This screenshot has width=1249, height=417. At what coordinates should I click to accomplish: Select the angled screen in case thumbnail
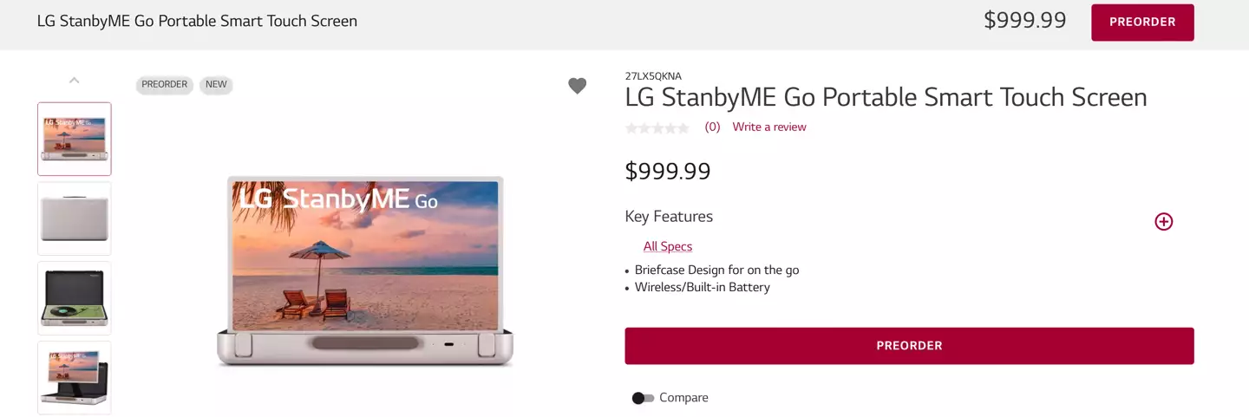pos(75,377)
